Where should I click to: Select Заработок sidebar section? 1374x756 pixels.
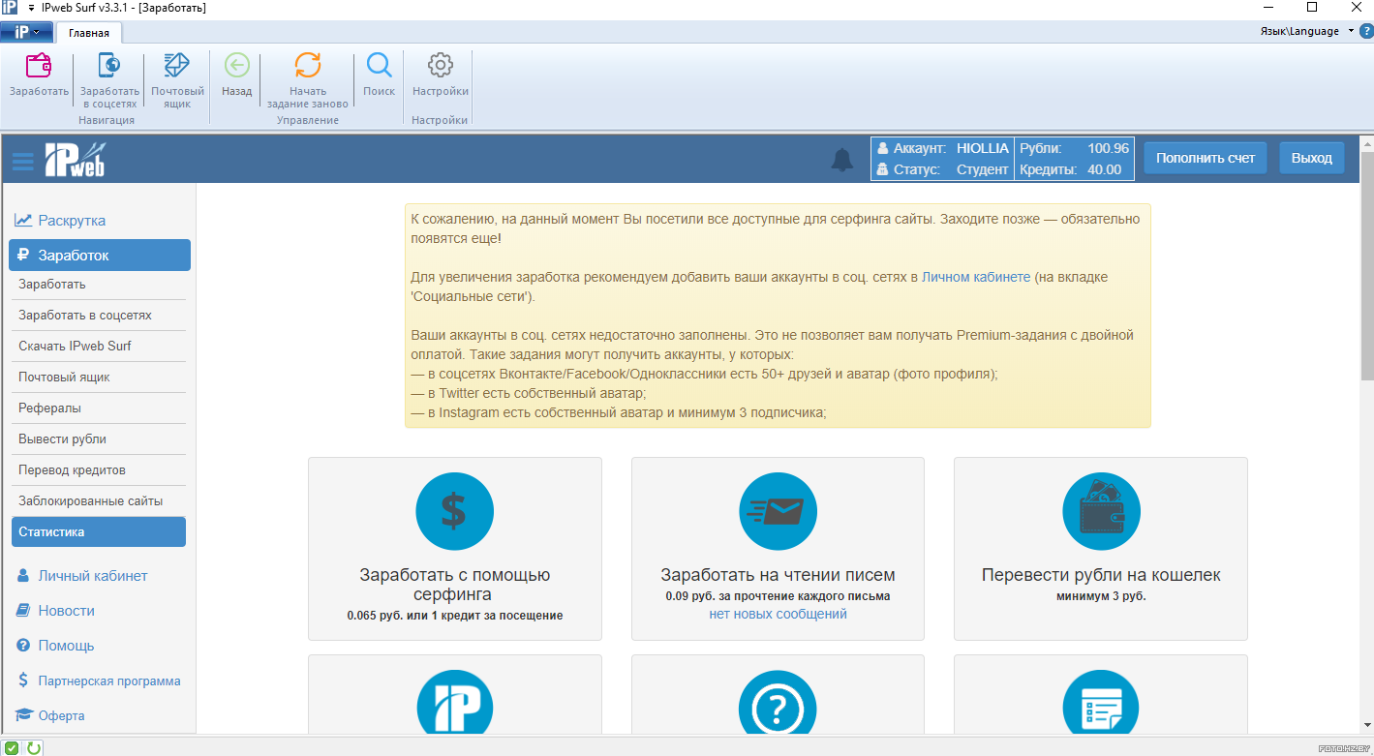click(x=100, y=256)
